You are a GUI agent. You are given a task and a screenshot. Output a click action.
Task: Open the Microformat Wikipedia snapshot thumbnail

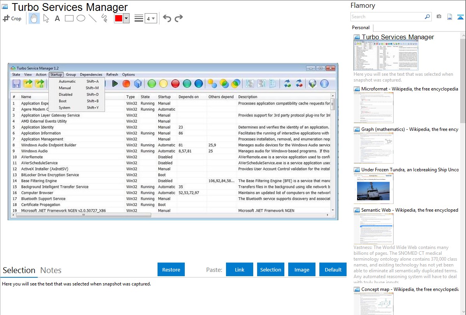click(x=373, y=108)
